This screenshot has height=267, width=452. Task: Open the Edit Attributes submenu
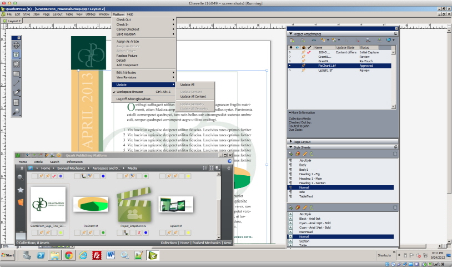[144, 73]
